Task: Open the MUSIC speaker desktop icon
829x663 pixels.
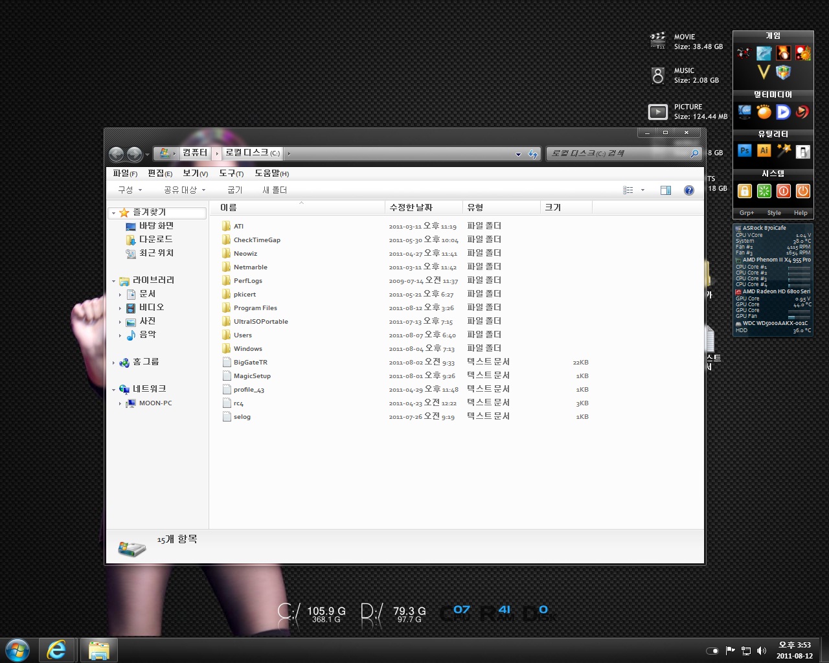Action: [x=658, y=76]
